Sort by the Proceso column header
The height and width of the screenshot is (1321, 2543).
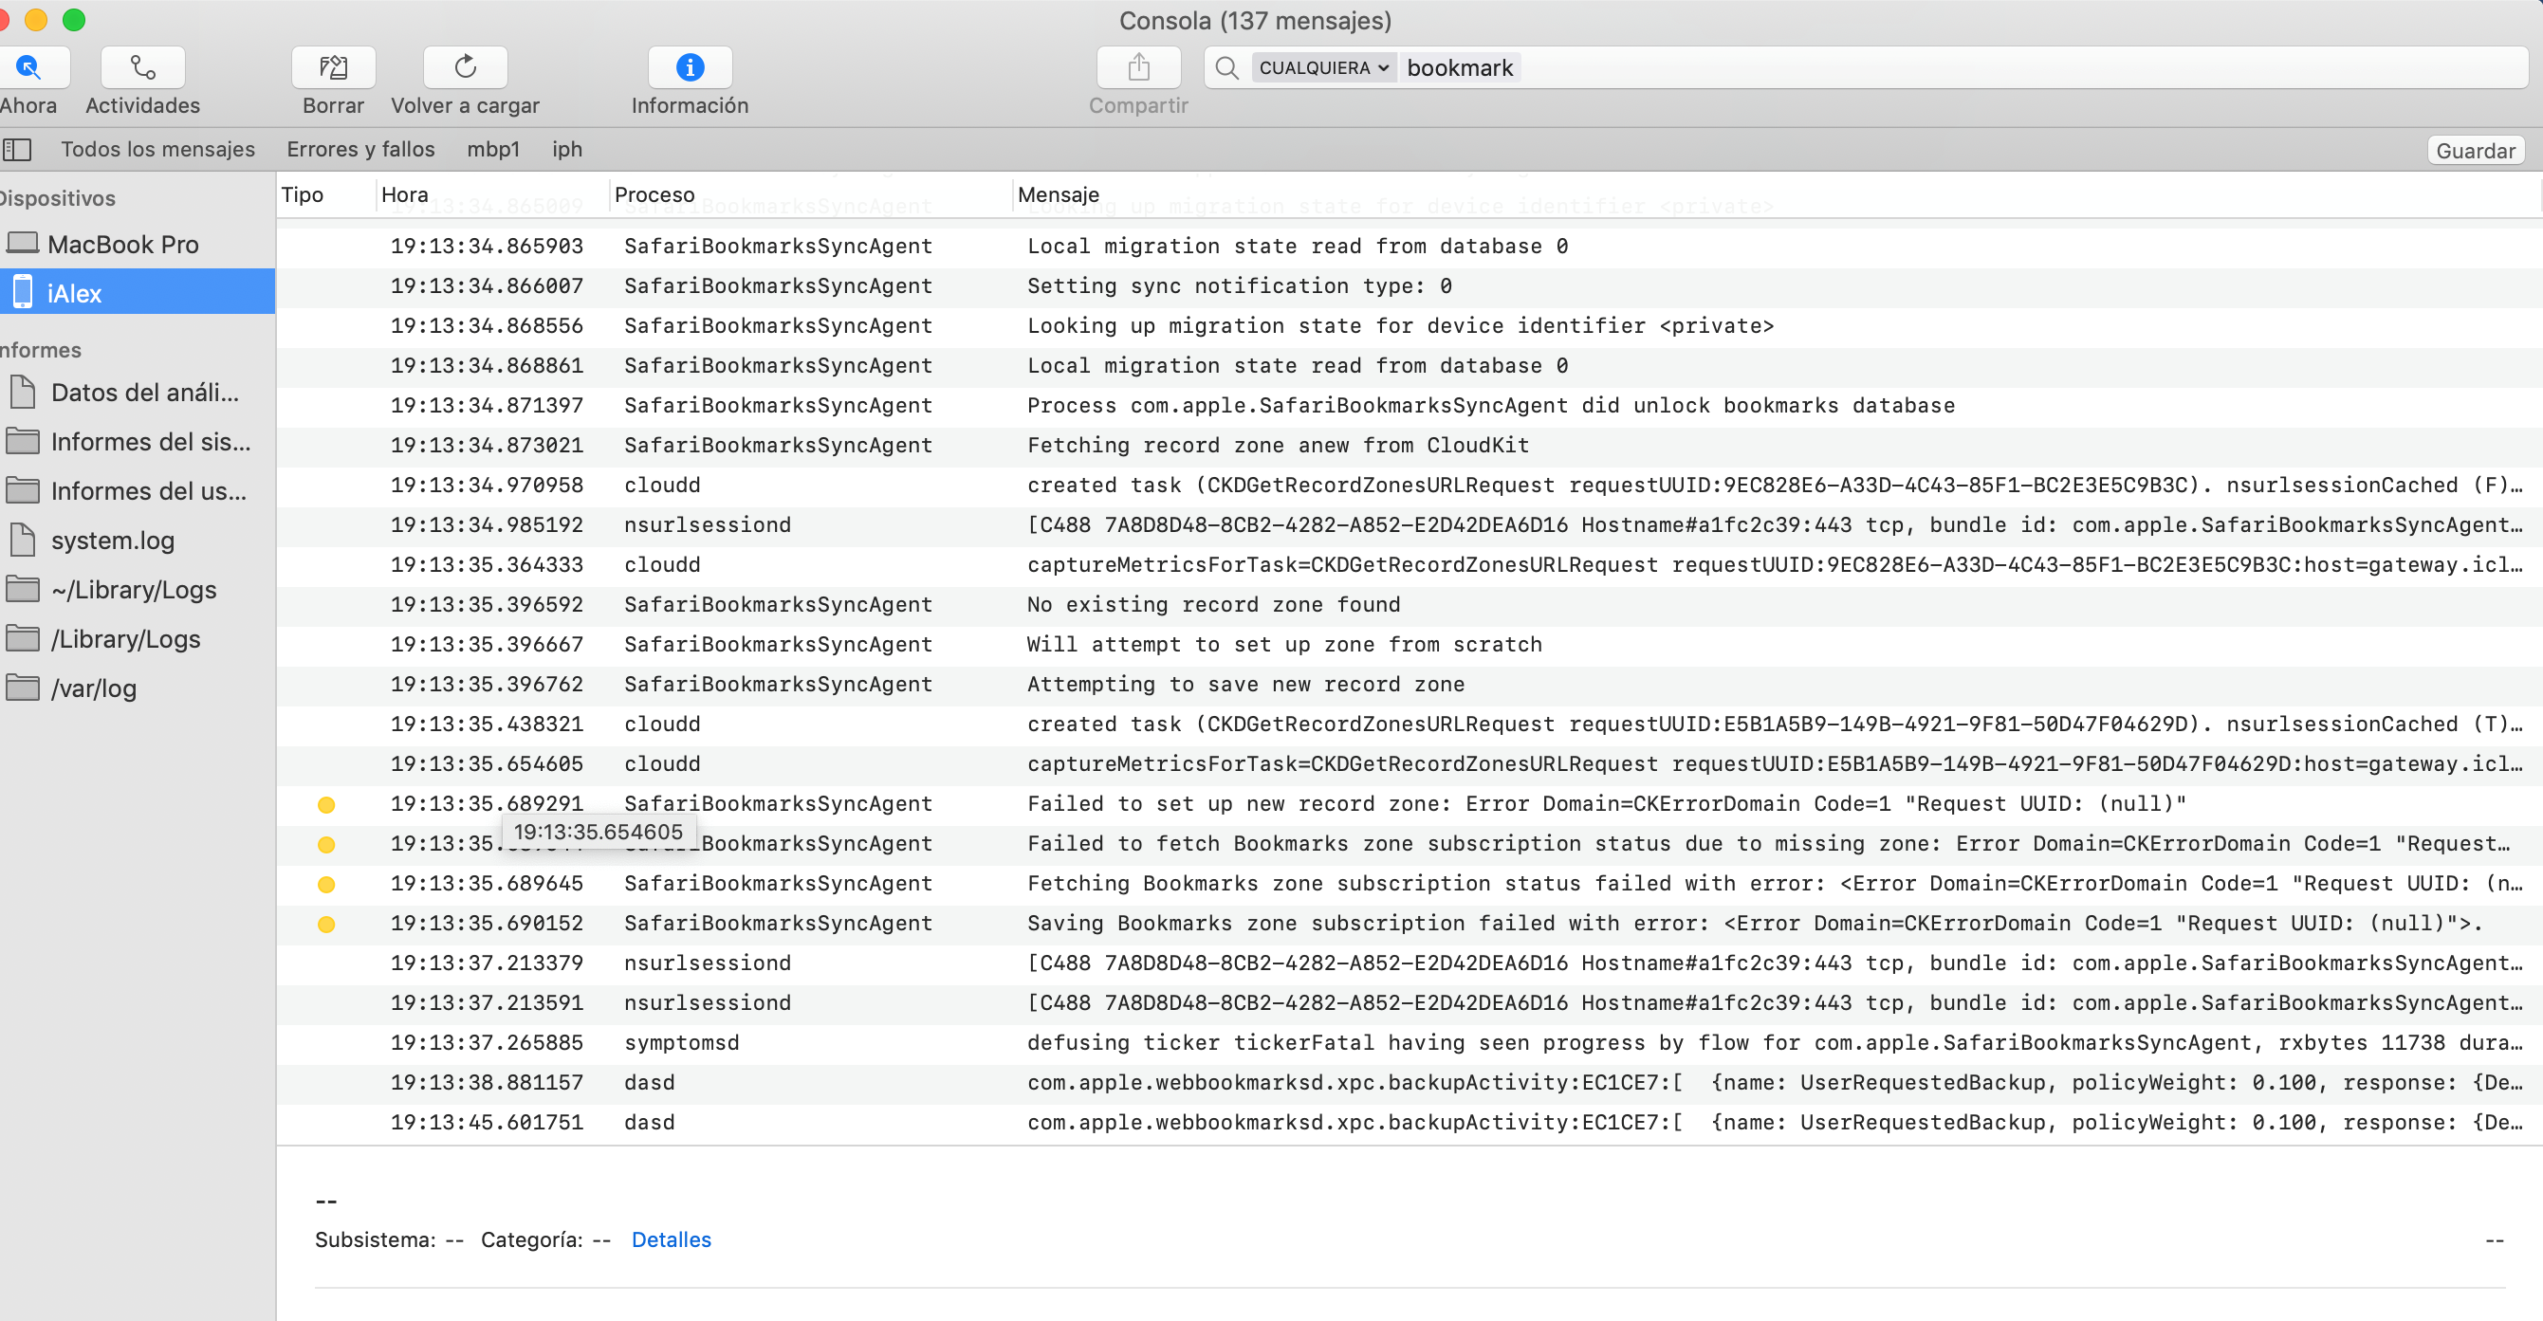tap(654, 194)
